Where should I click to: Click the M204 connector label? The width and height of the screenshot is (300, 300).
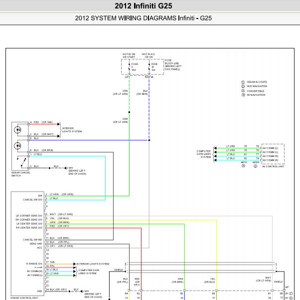256,162
